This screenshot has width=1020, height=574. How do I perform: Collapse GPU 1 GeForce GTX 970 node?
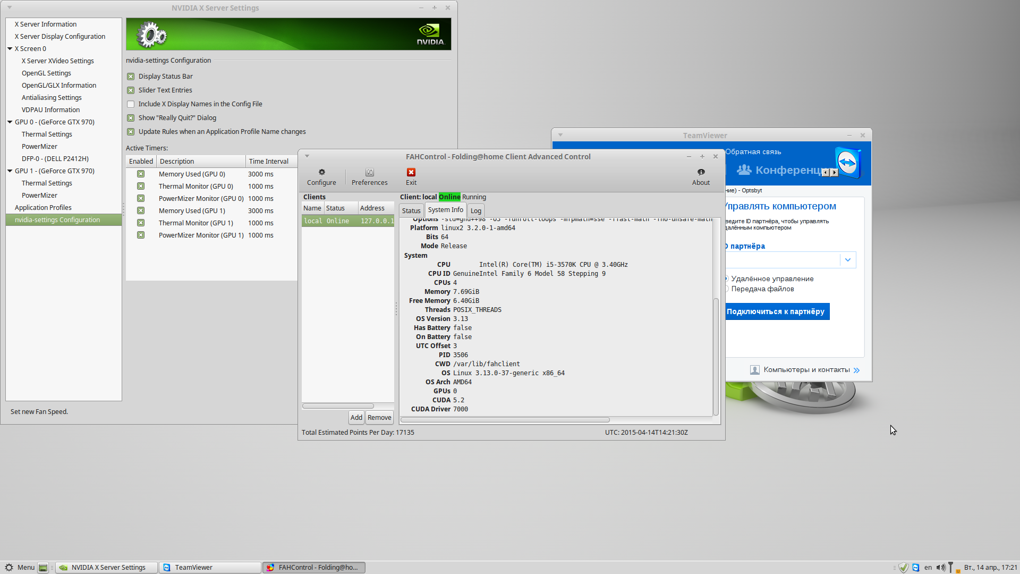[10, 171]
